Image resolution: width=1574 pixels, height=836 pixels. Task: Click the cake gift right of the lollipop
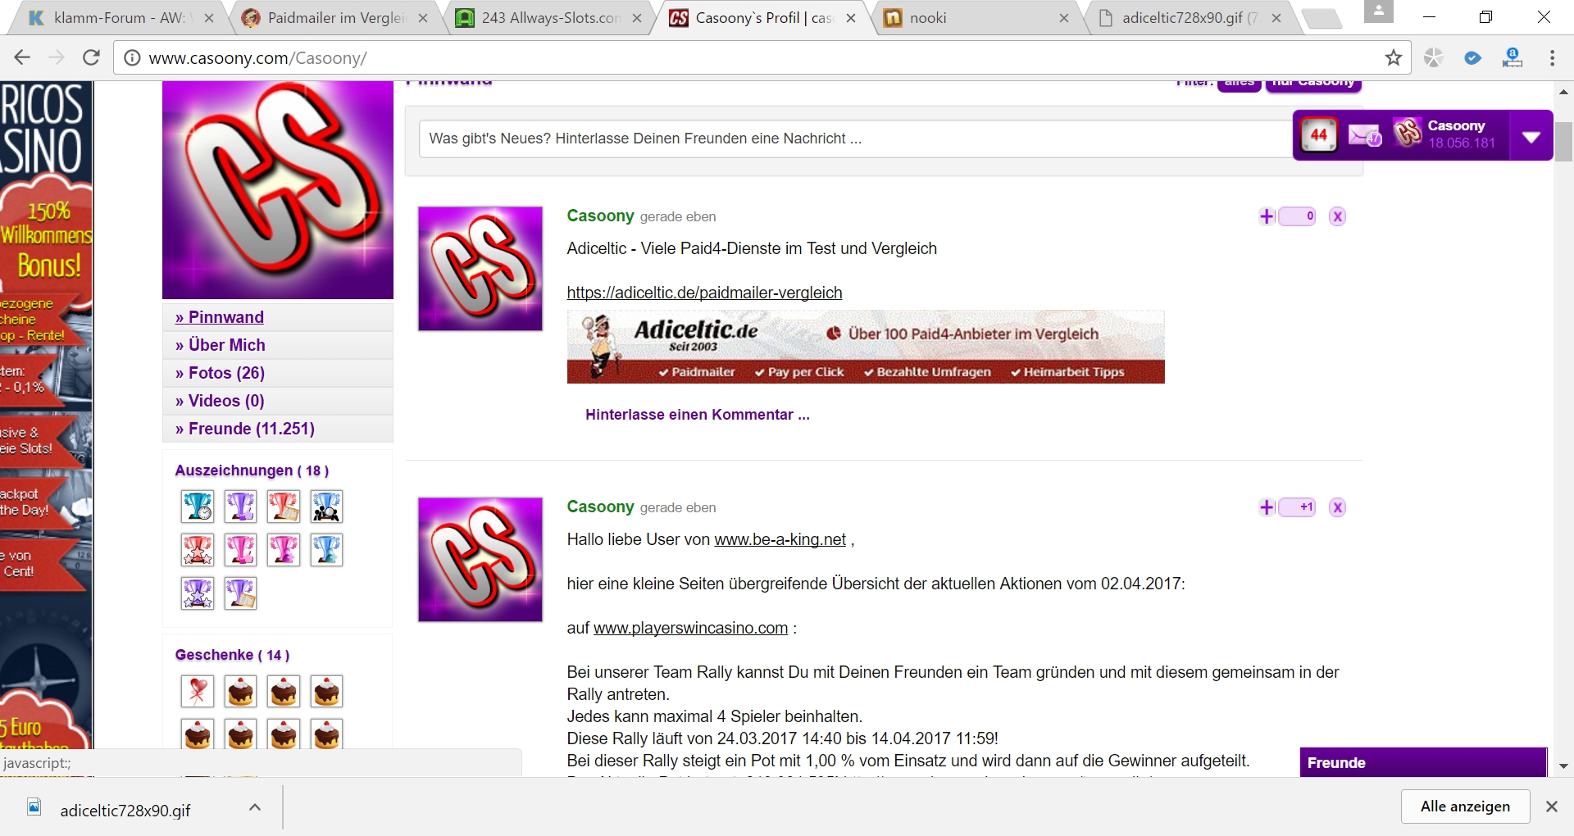(240, 692)
